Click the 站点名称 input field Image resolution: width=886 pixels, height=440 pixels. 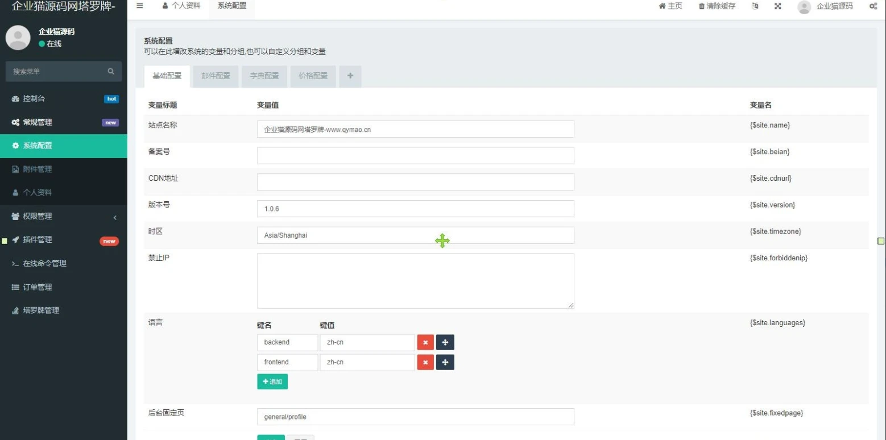pos(416,129)
